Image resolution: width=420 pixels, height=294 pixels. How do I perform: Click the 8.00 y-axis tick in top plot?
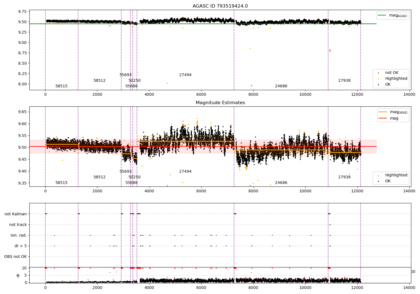(x=22, y=84)
